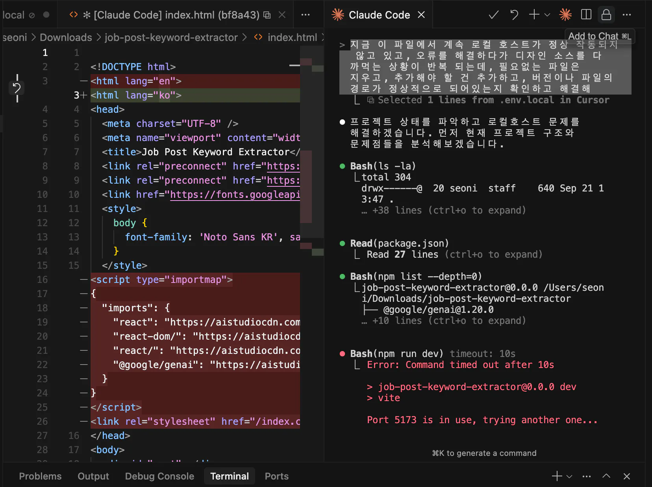Image resolution: width=652 pixels, height=487 pixels.
Task: Toggle the lock icon in top toolbar
Action: tap(606, 15)
